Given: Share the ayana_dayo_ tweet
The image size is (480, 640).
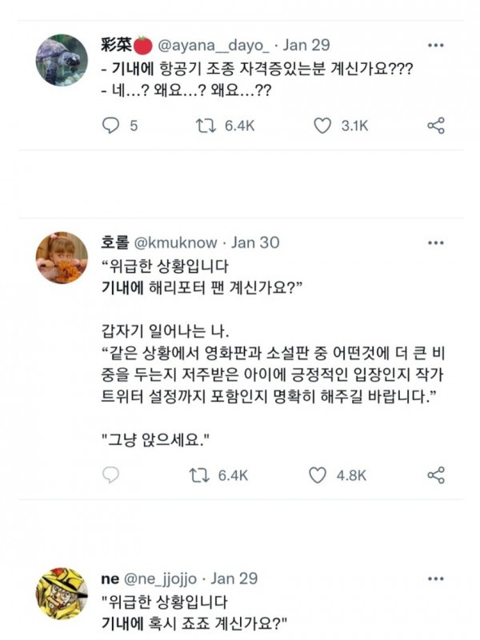Looking at the screenshot, I should tap(436, 126).
